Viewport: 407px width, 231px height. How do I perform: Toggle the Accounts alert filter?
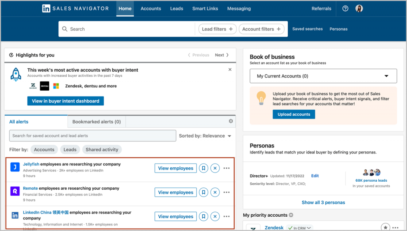point(44,149)
